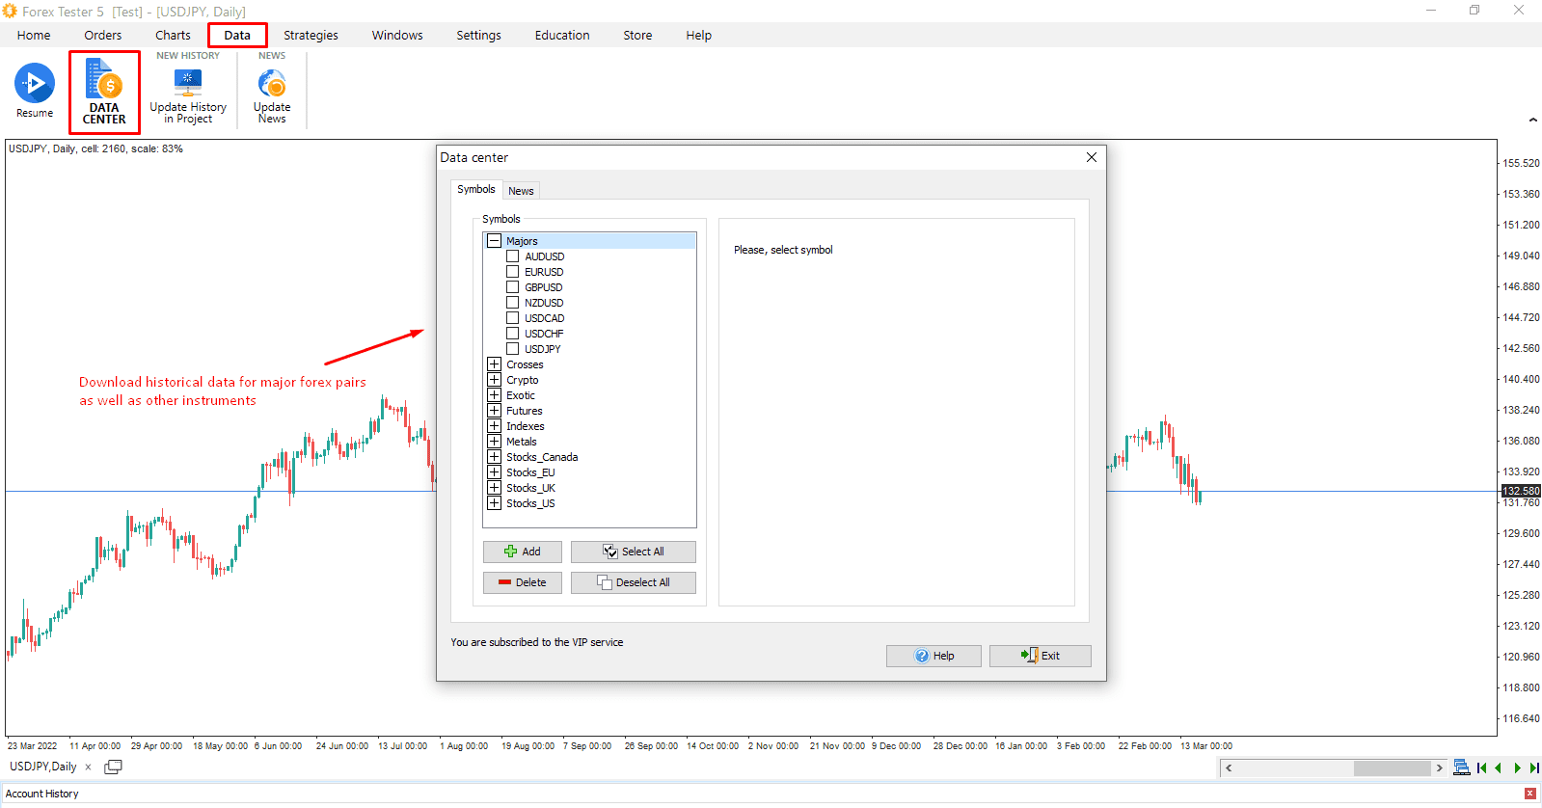Click the chart scrollbar right arrow

[x=1440, y=768]
